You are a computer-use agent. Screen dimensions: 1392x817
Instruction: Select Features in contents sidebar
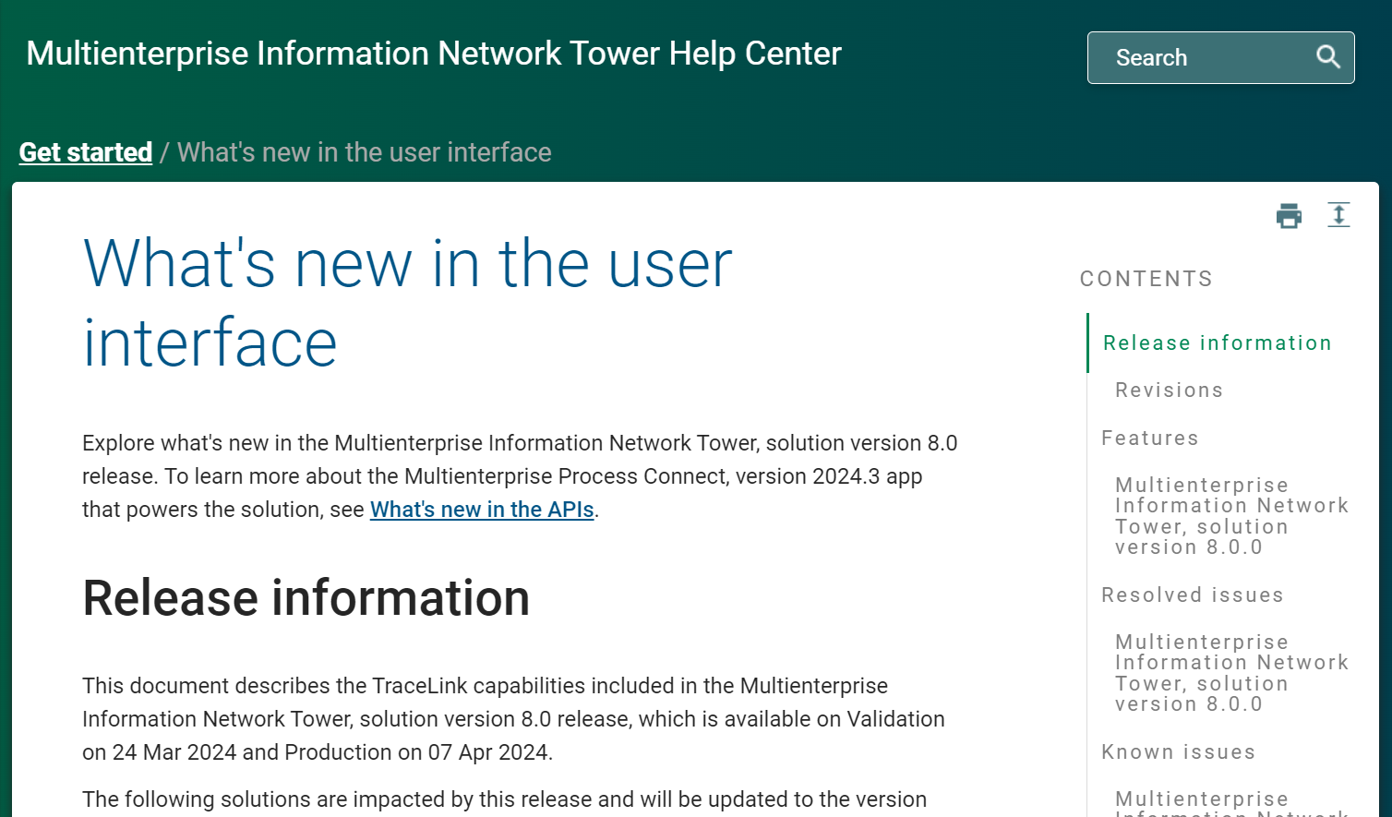[x=1150, y=439]
